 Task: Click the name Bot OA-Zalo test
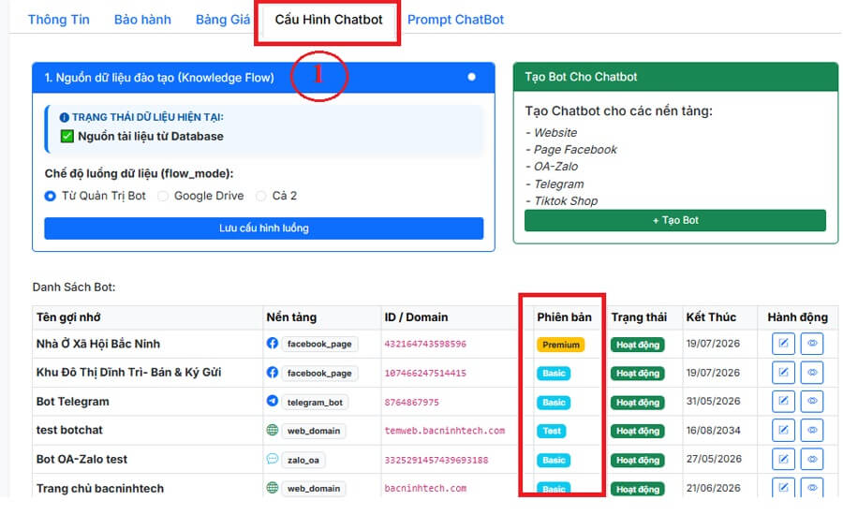point(81,459)
